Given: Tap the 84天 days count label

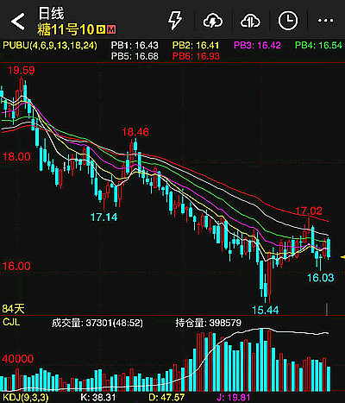Looking at the screenshot, I should [x=13, y=309].
